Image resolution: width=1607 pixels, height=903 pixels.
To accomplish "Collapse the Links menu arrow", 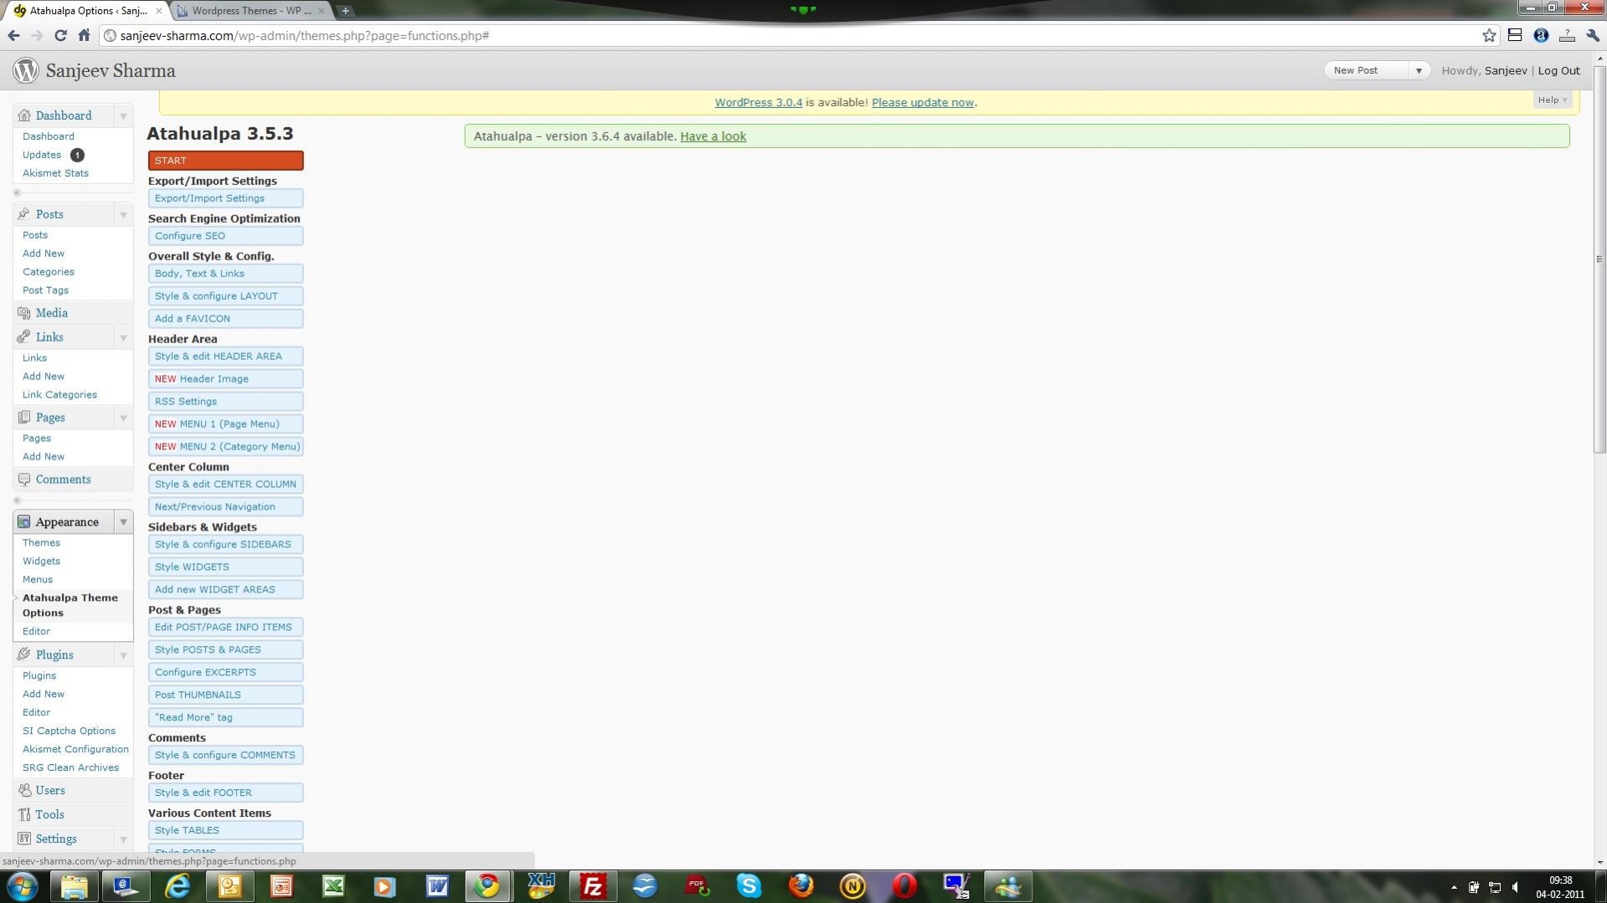I will click(x=123, y=337).
